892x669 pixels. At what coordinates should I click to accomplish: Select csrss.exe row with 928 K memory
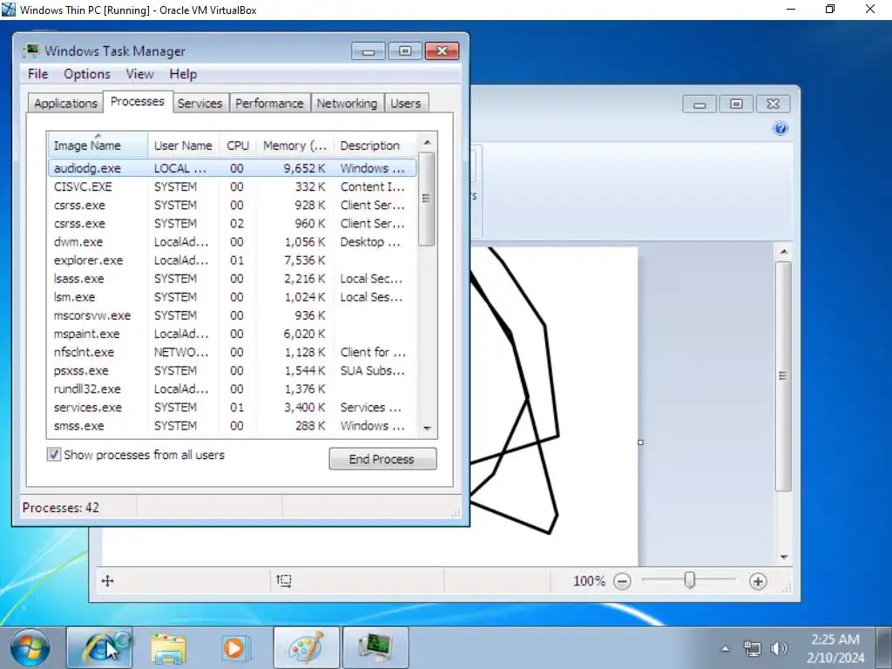232,205
